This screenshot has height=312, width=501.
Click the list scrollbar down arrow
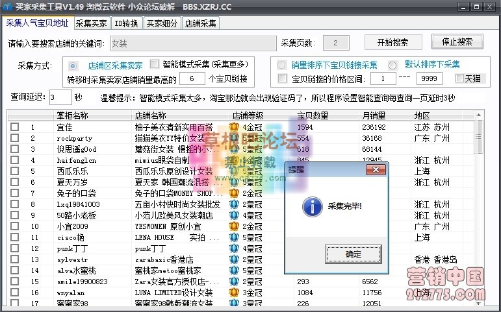pyautogui.click(x=479, y=303)
